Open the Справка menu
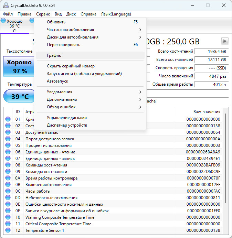The width and height of the screenshot is (232, 238). tap(88, 14)
